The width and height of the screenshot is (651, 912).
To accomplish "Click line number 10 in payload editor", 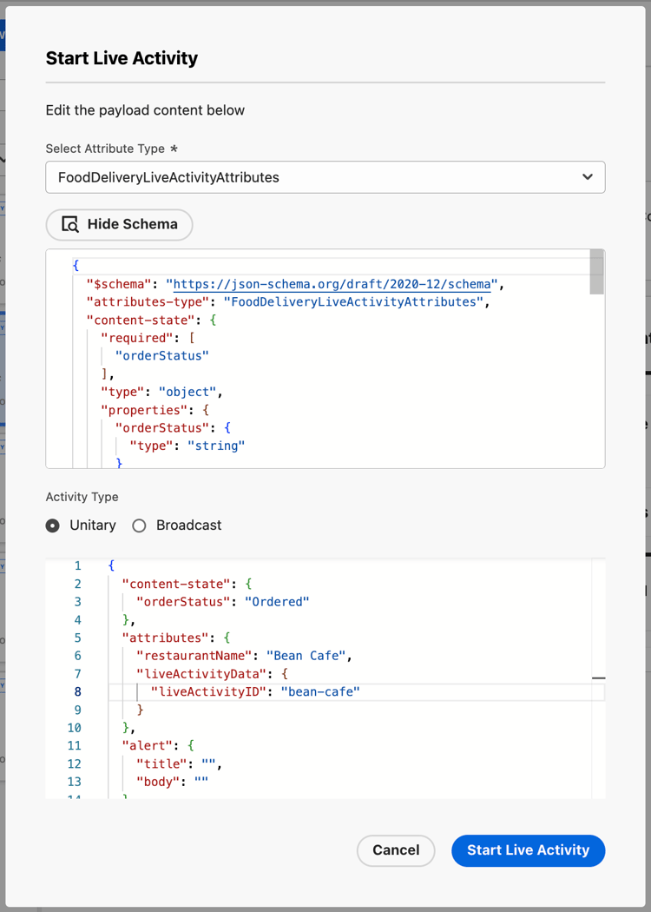I will 75,728.
